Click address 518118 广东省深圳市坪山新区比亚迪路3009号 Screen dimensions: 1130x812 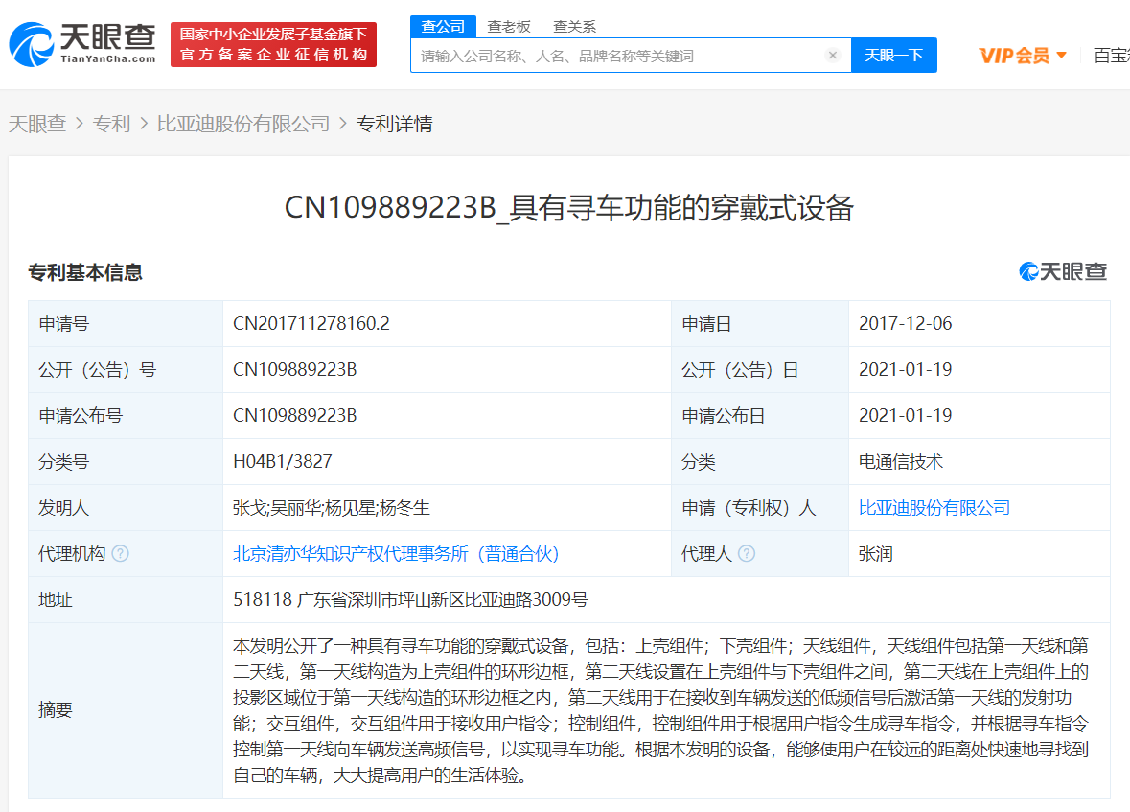[410, 600]
